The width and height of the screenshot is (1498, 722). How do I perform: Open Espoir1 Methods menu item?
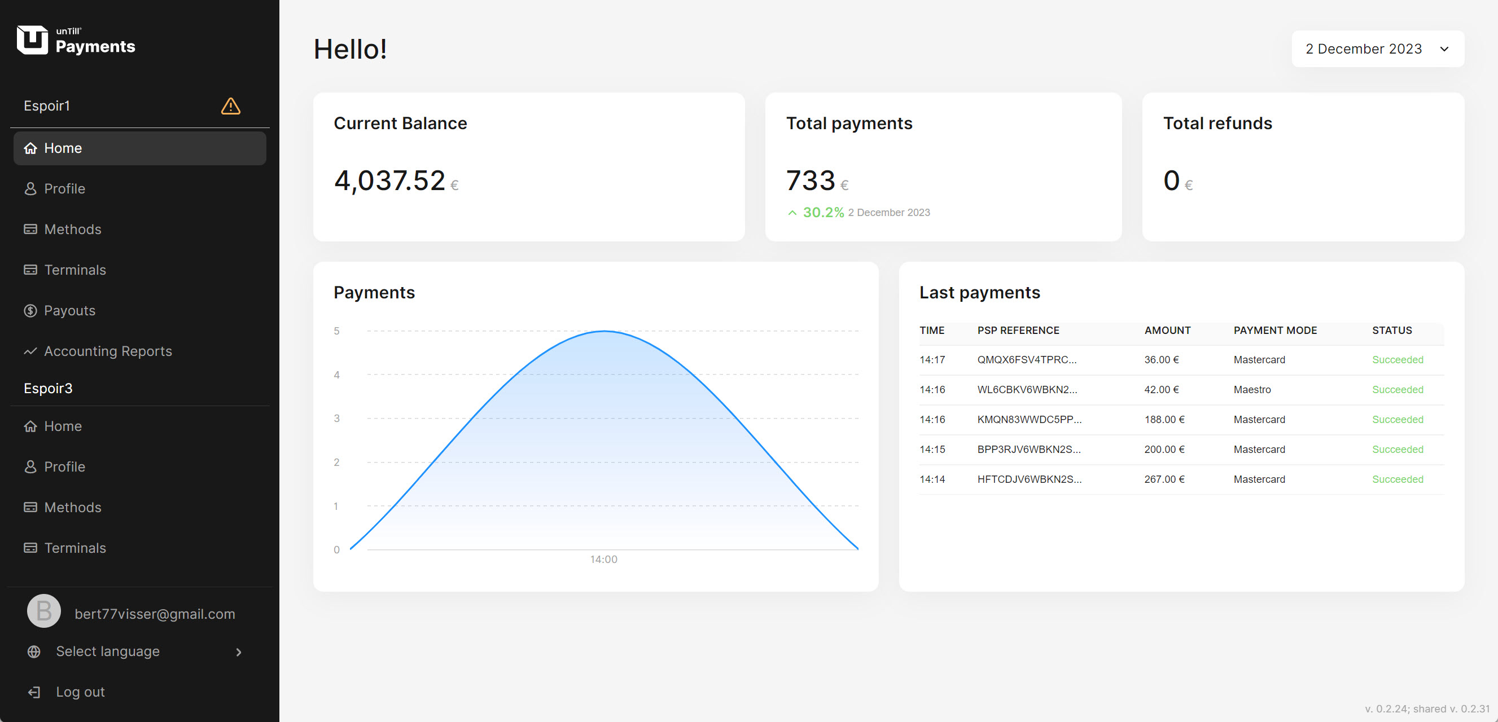(73, 230)
